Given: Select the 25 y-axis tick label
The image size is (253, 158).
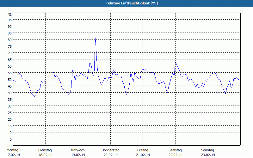Looking at the screenshot, I should tap(10, 113).
